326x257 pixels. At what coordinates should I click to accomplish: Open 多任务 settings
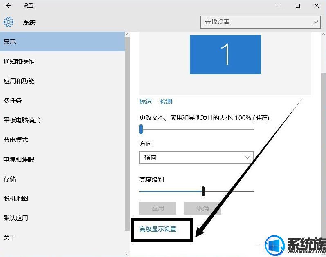pyautogui.click(x=62, y=101)
